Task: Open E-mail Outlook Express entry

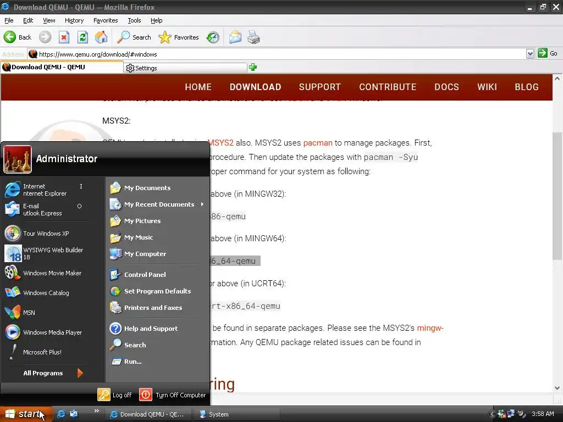Action: coord(45,209)
